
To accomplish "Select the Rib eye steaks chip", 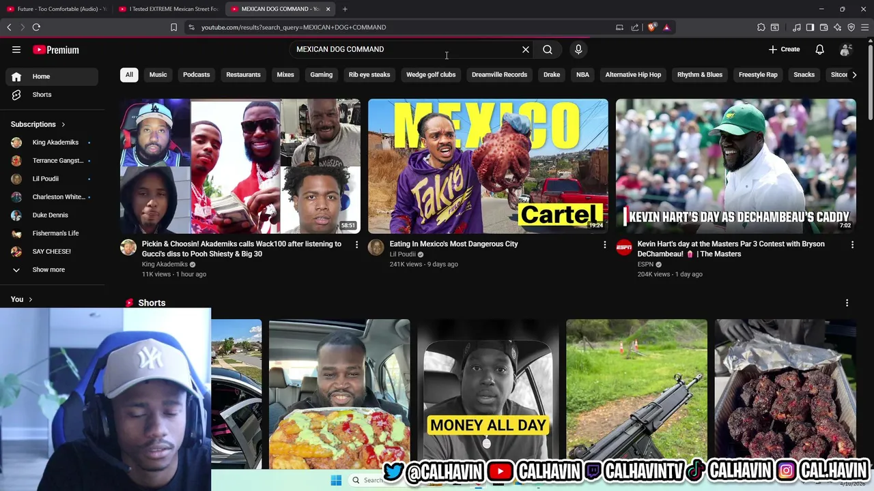I will coord(369,75).
